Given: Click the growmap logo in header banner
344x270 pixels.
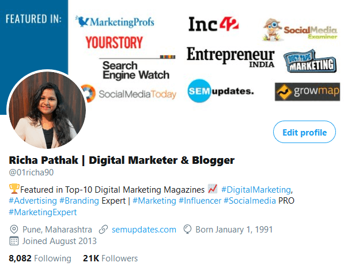Looking at the screenshot, I should pos(307,92).
